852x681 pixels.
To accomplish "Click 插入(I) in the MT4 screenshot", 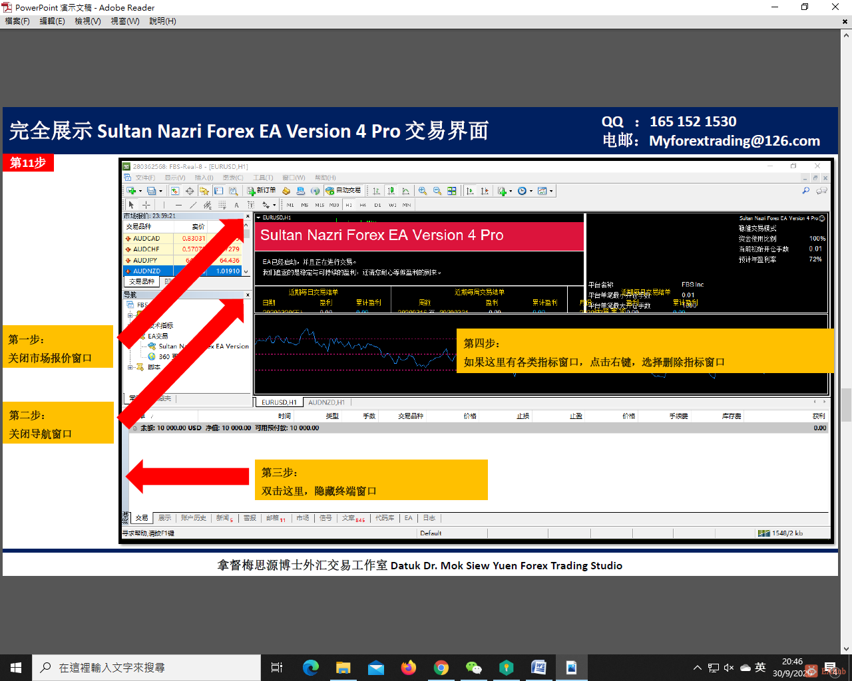I will pyautogui.click(x=204, y=178).
